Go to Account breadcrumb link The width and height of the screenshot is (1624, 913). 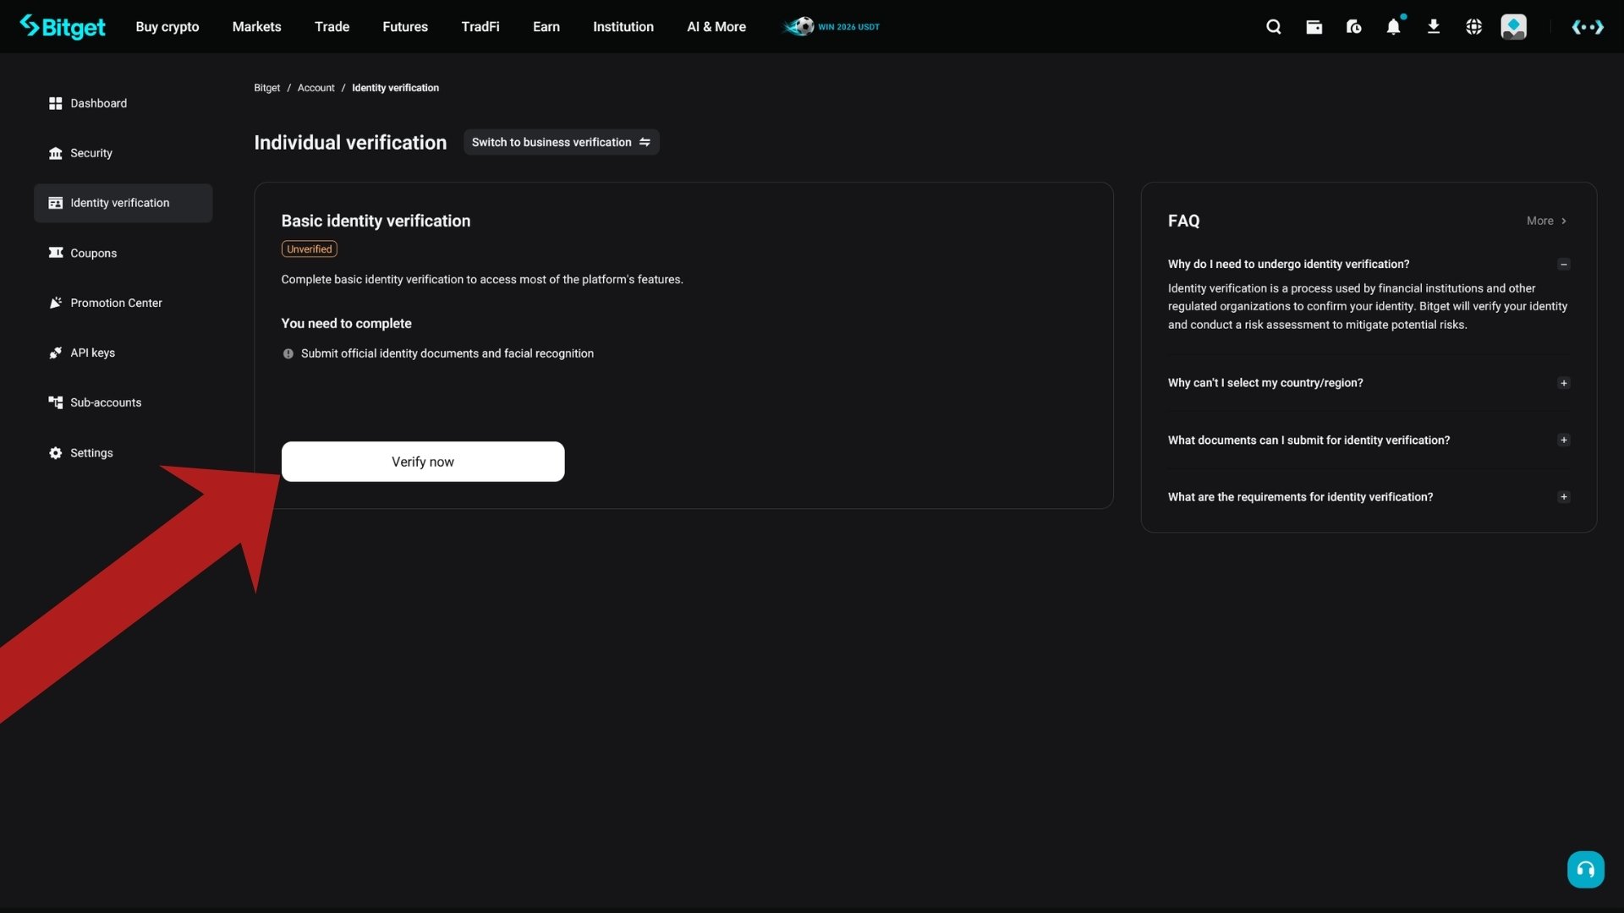click(315, 88)
